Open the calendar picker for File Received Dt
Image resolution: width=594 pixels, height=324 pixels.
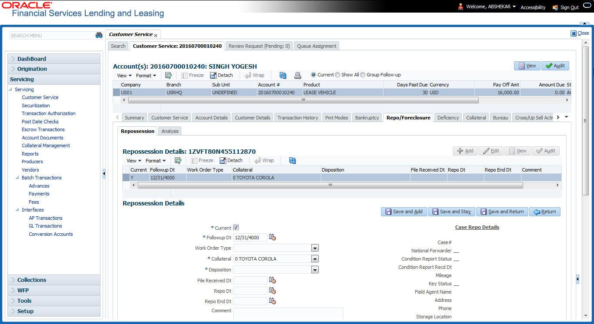(x=273, y=280)
